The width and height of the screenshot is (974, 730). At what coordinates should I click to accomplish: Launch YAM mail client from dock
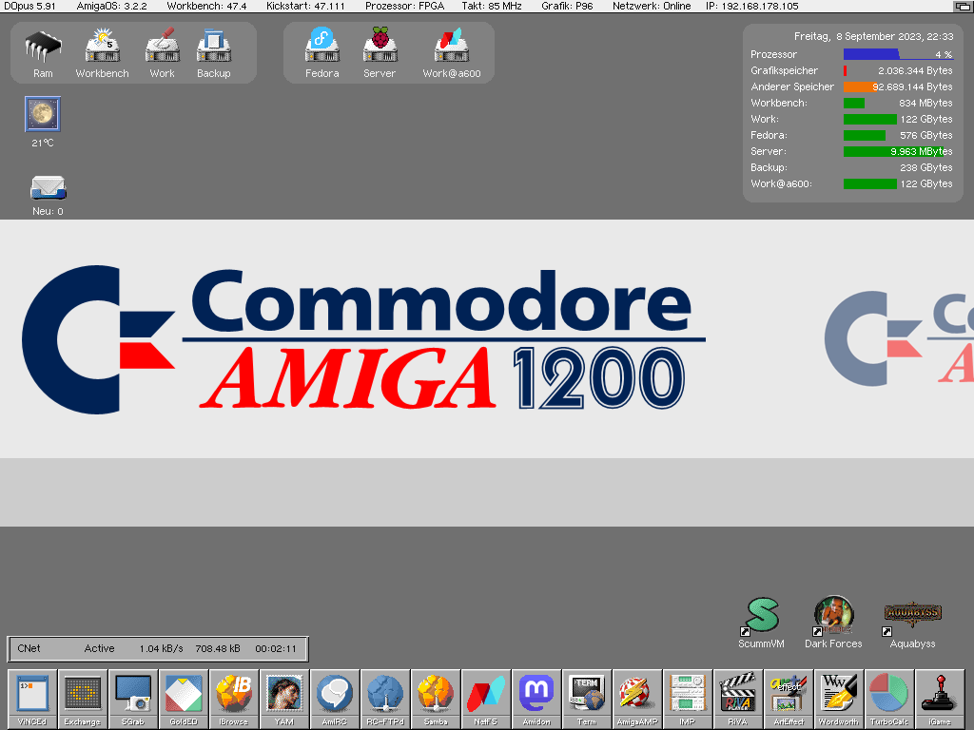[284, 699]
